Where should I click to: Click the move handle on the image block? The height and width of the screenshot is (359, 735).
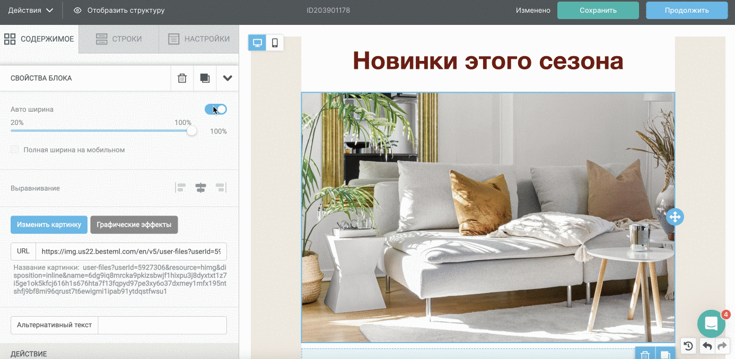click(675, 217)
